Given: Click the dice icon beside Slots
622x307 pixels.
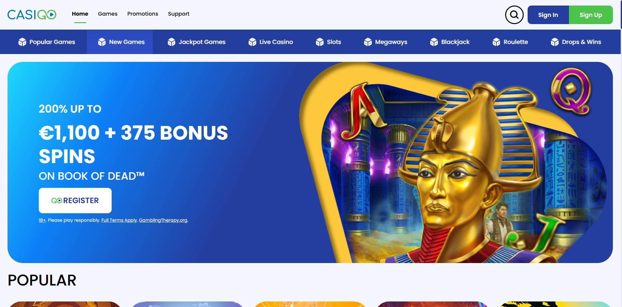Looking at the screenshot, I should click(x=320, y=42).
